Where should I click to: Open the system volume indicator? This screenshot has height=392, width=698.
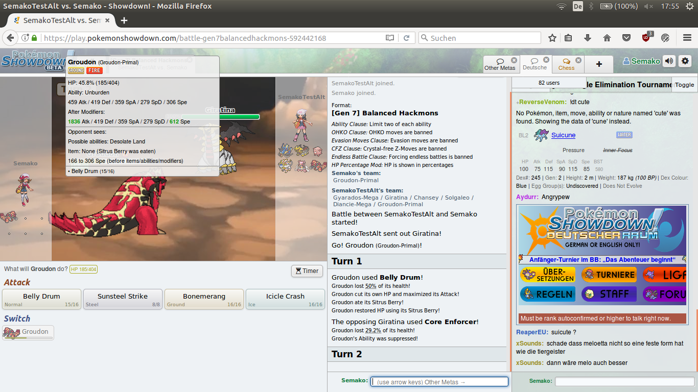pos(649,6)
